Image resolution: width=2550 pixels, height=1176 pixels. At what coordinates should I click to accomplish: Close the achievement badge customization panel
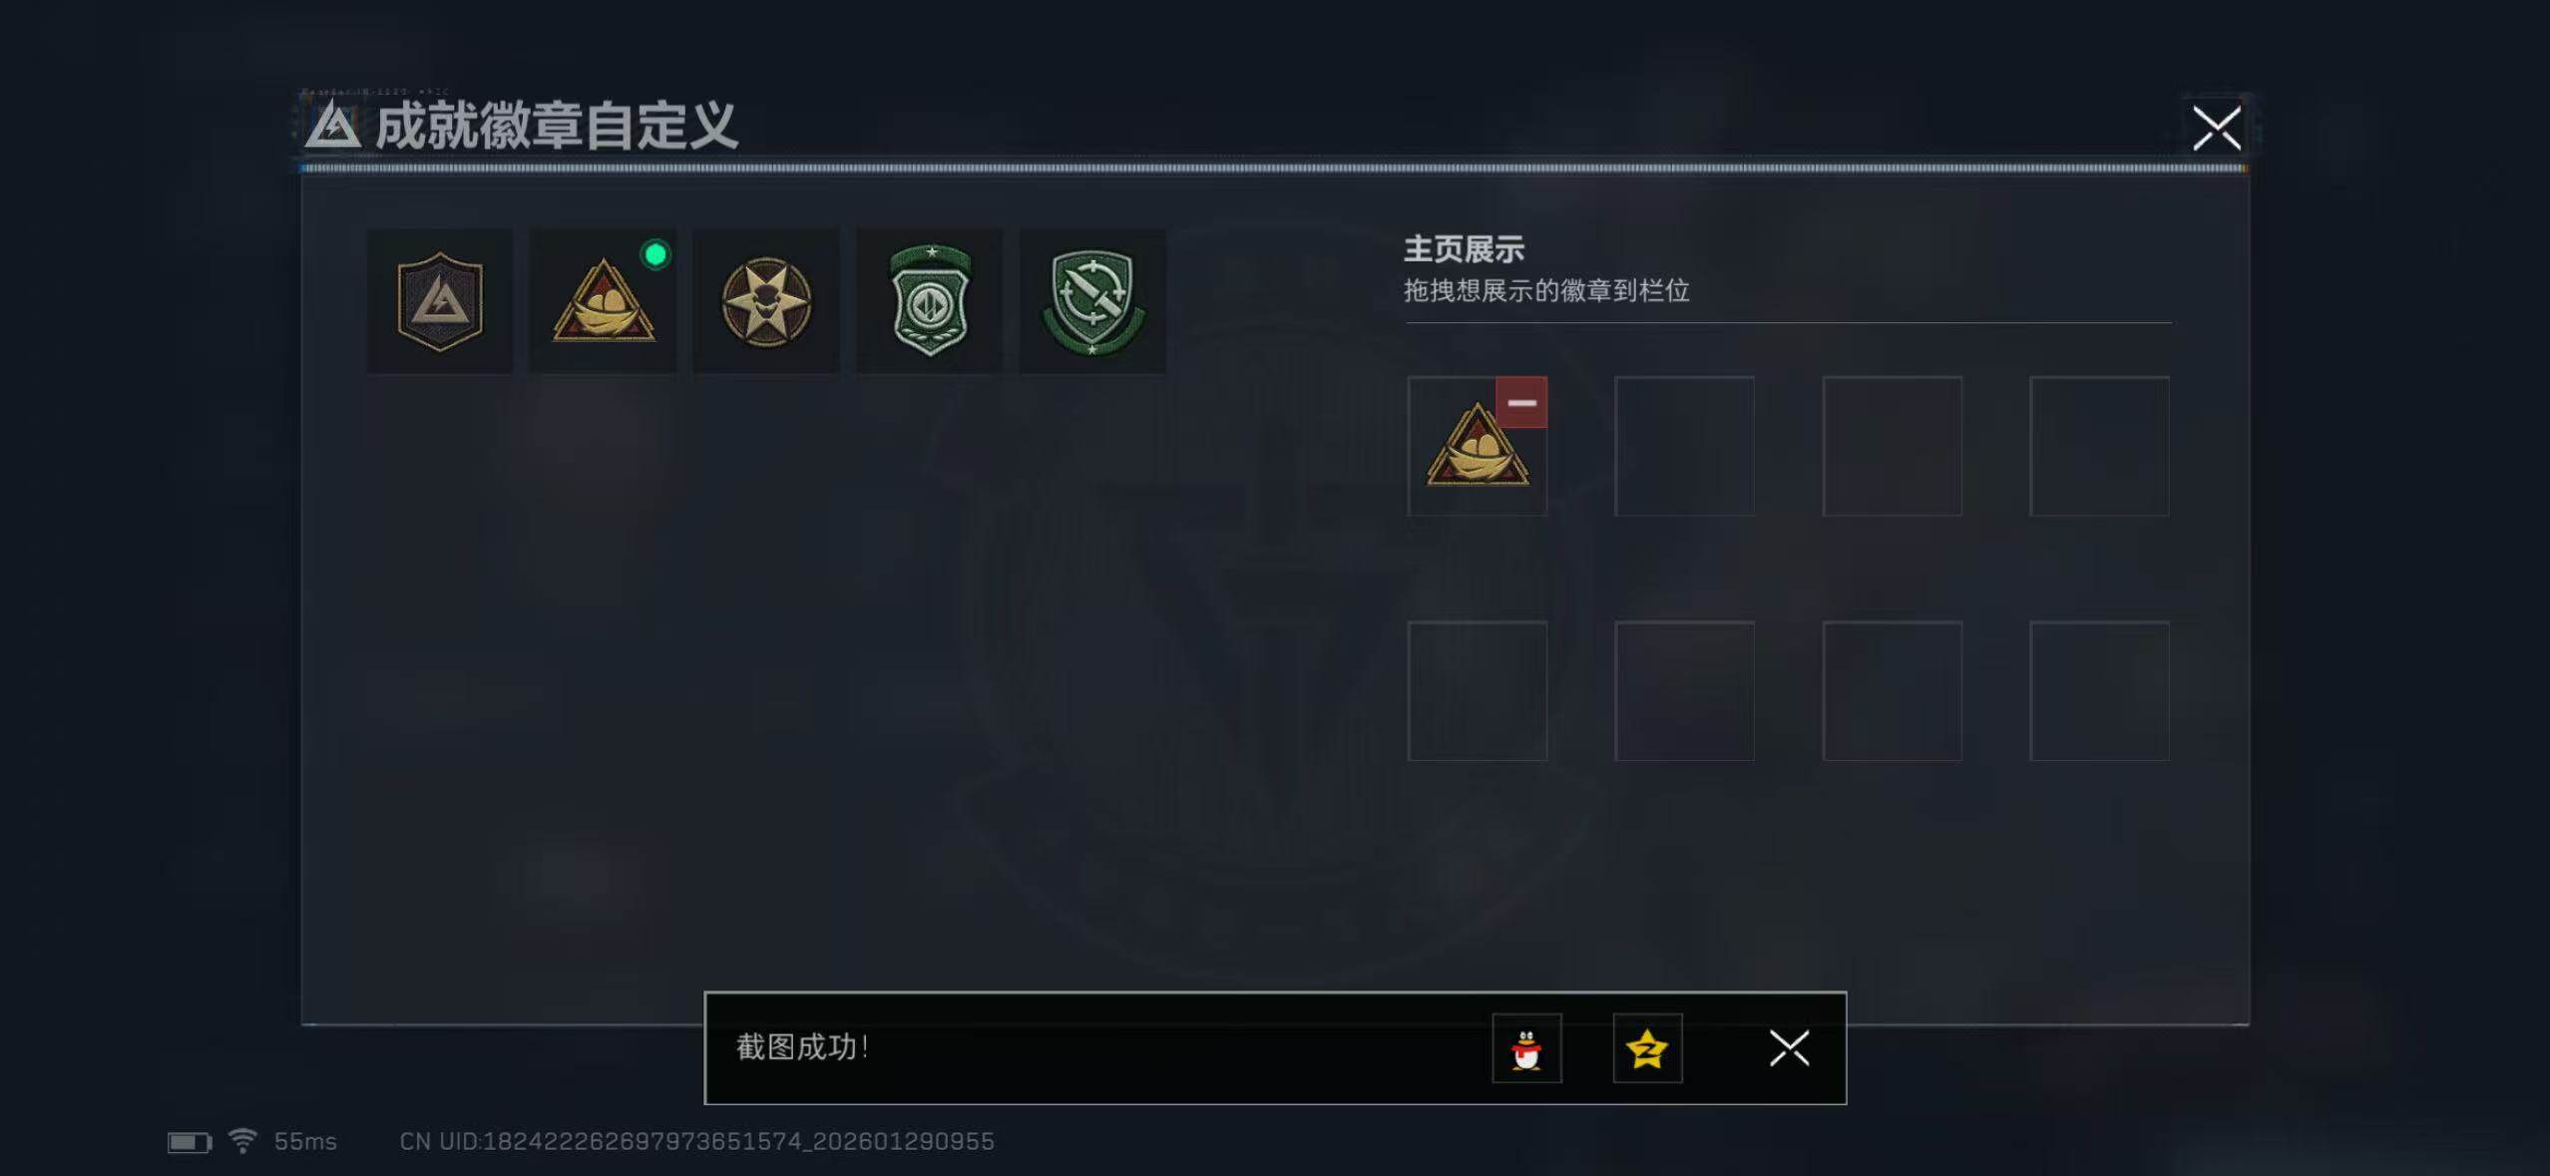[2217, 128]
